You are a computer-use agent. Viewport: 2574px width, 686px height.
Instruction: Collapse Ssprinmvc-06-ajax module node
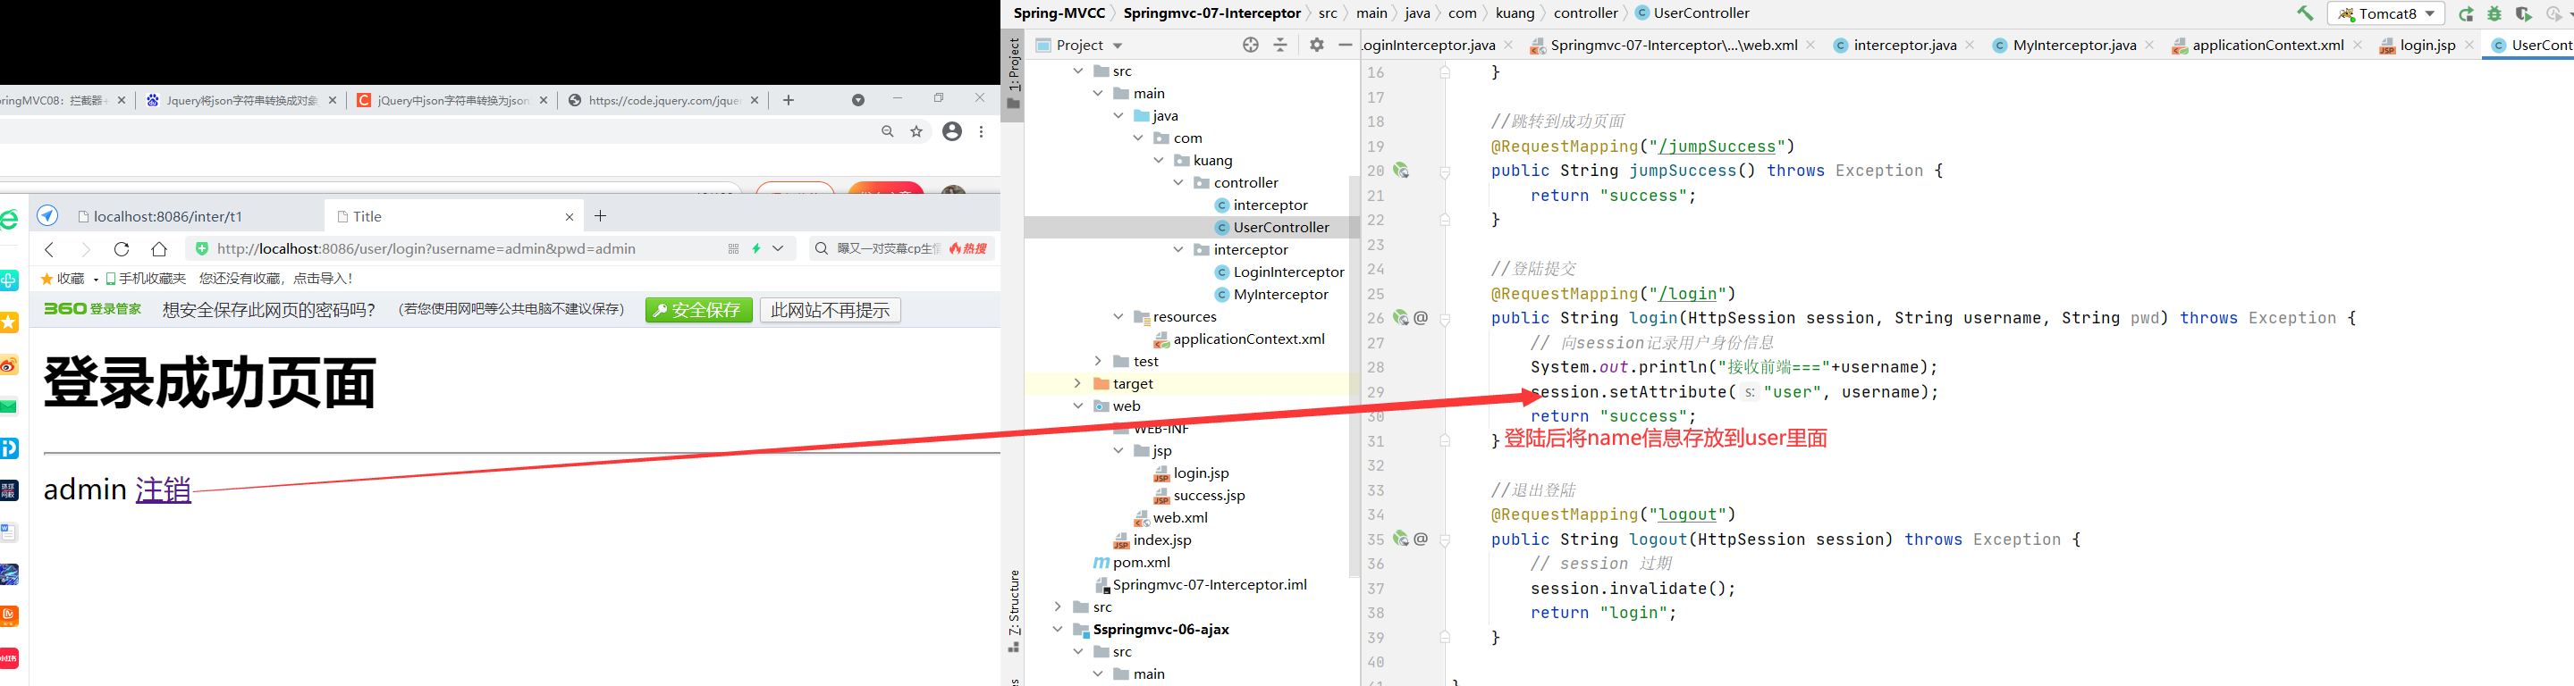(1057, 629)
